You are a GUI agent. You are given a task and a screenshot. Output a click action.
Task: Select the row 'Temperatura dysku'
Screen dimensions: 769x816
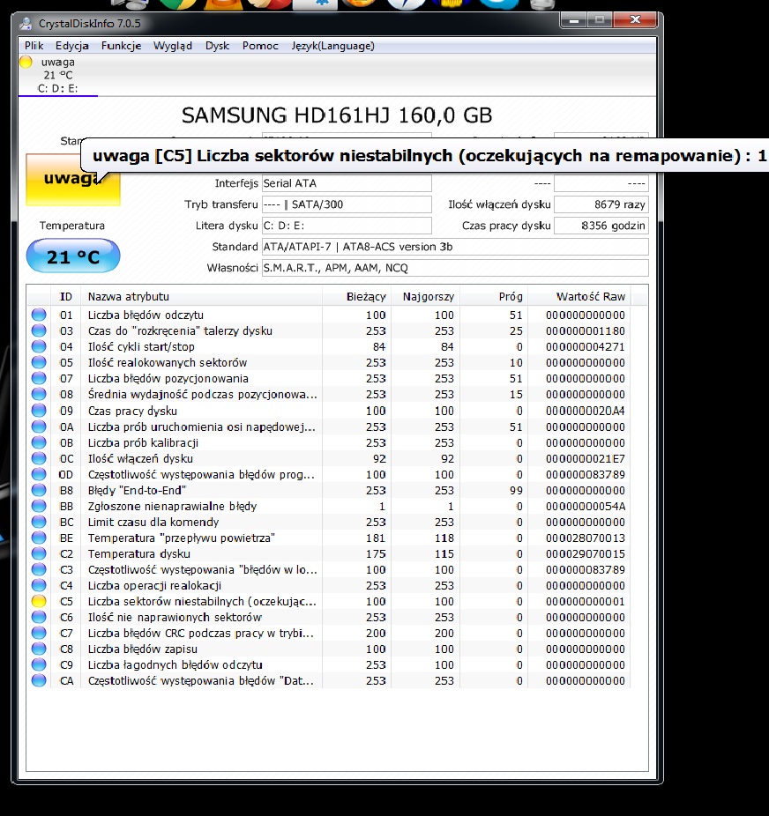[328, 553]
